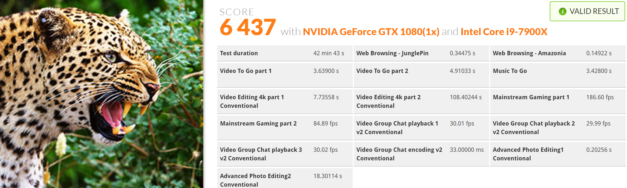The height and width of the screenshot is (188, 627).
Task: Click the 18.30114 s photo editing value
Action: tap(327, 176)
